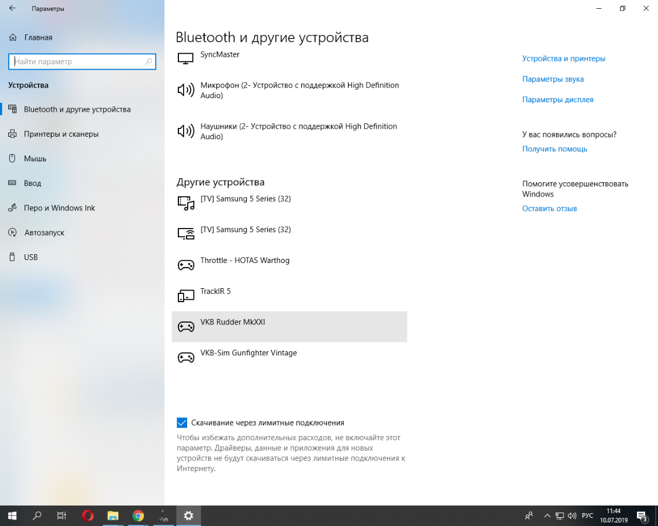Image resolution: width=658 pixels, height=526 pixels.
Task: Open the joystick app on taskbar
Action: click(x=163, y=515)
